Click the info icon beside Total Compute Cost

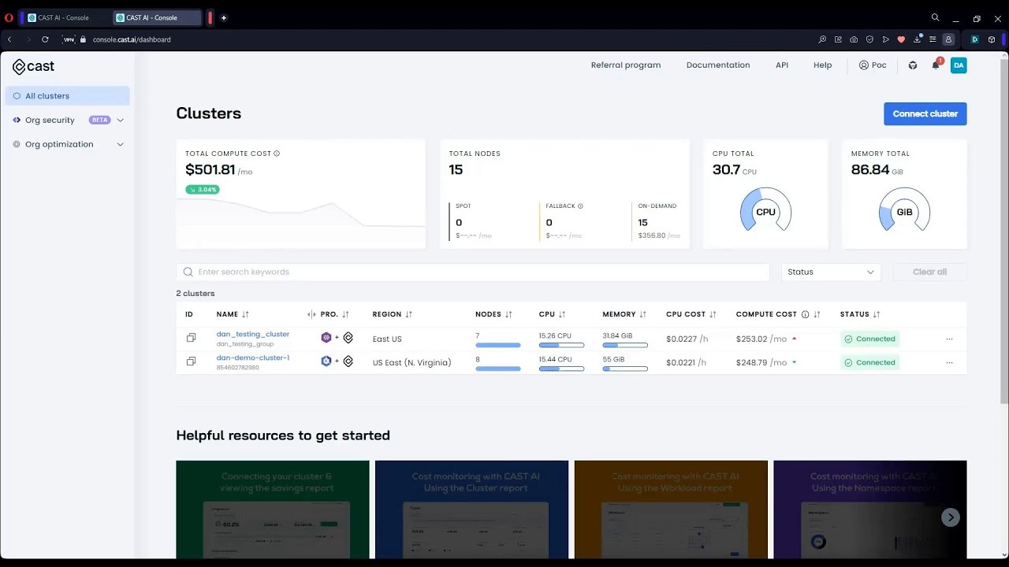click(277, 154)
